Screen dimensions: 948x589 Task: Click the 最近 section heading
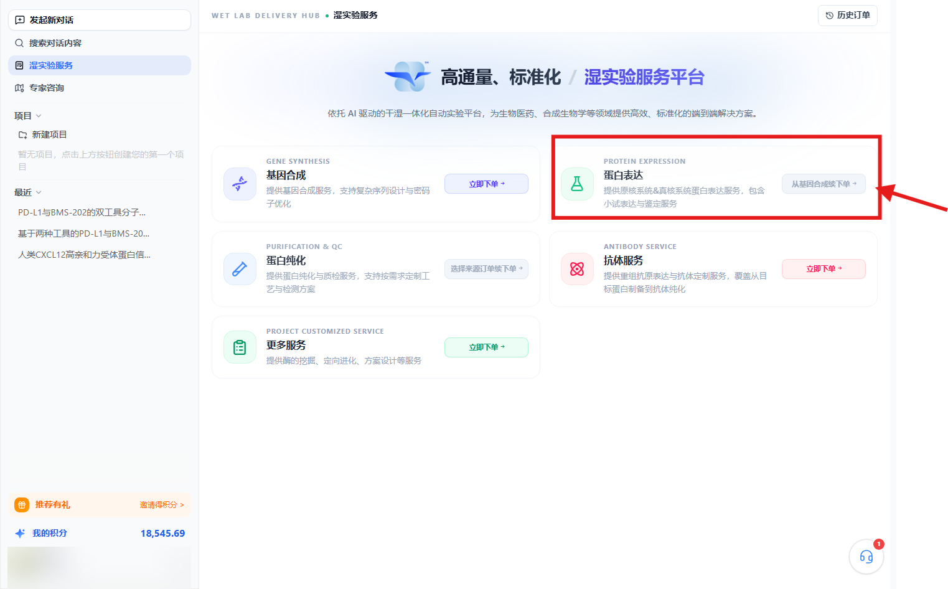tap(23, 192)
